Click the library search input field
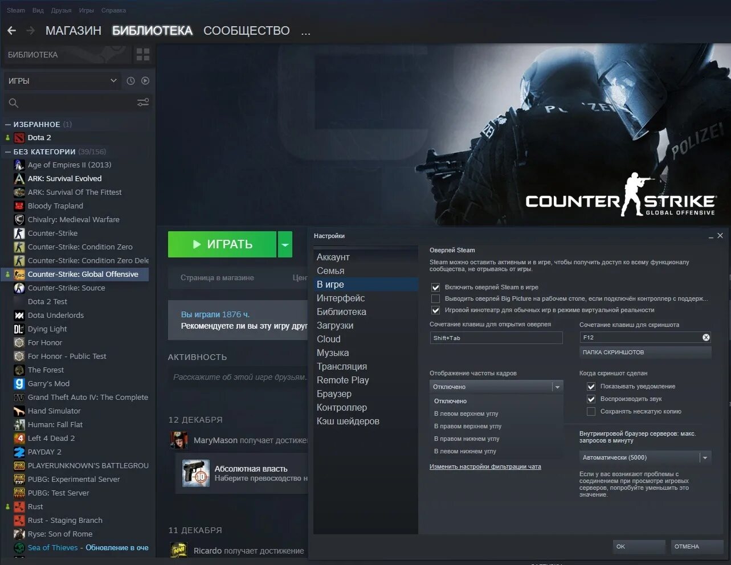 [x=77, y=103]
